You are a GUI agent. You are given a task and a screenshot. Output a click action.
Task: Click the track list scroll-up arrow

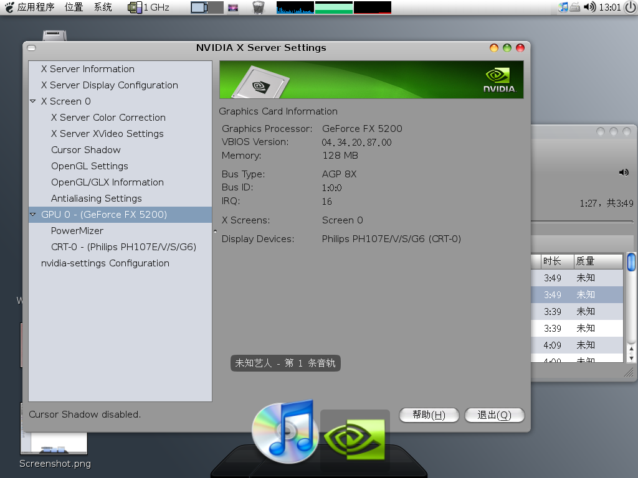(x=631, y=349)
